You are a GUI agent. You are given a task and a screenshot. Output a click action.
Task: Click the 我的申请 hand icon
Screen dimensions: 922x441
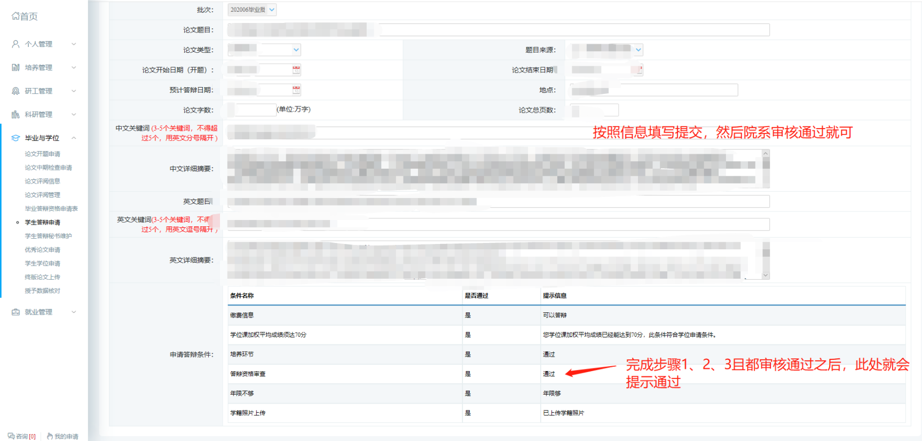[50, 436]
